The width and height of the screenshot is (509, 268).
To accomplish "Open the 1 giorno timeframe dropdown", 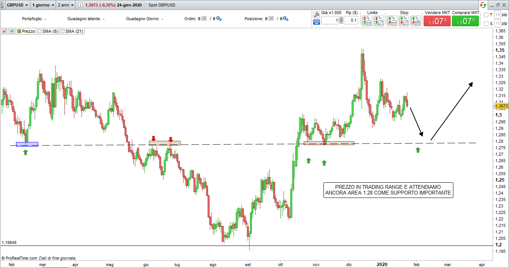I will click(43, 5).
